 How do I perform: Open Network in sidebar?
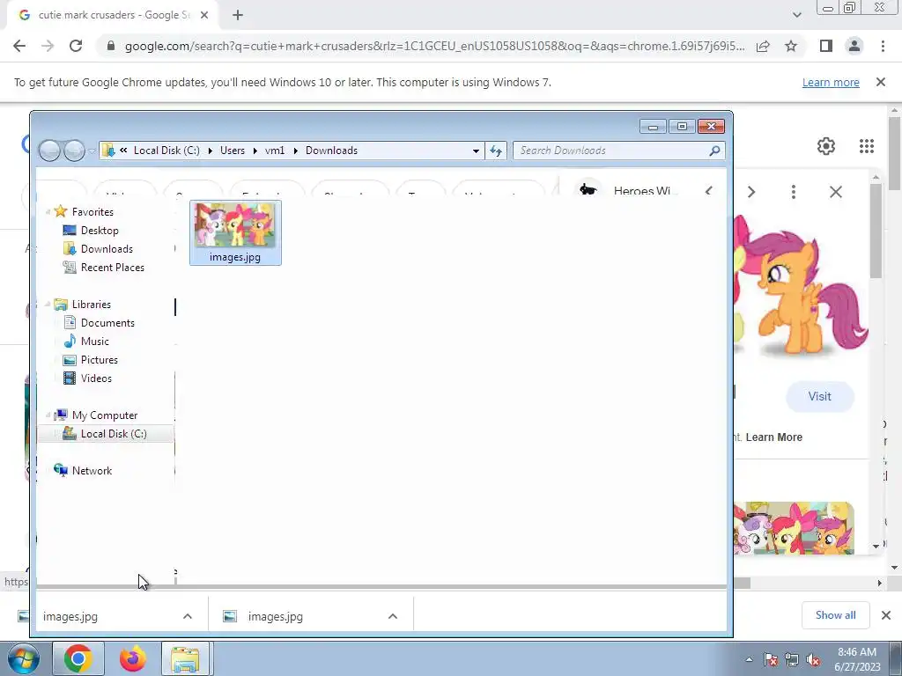pyautogui.click(x=92, y=471)
